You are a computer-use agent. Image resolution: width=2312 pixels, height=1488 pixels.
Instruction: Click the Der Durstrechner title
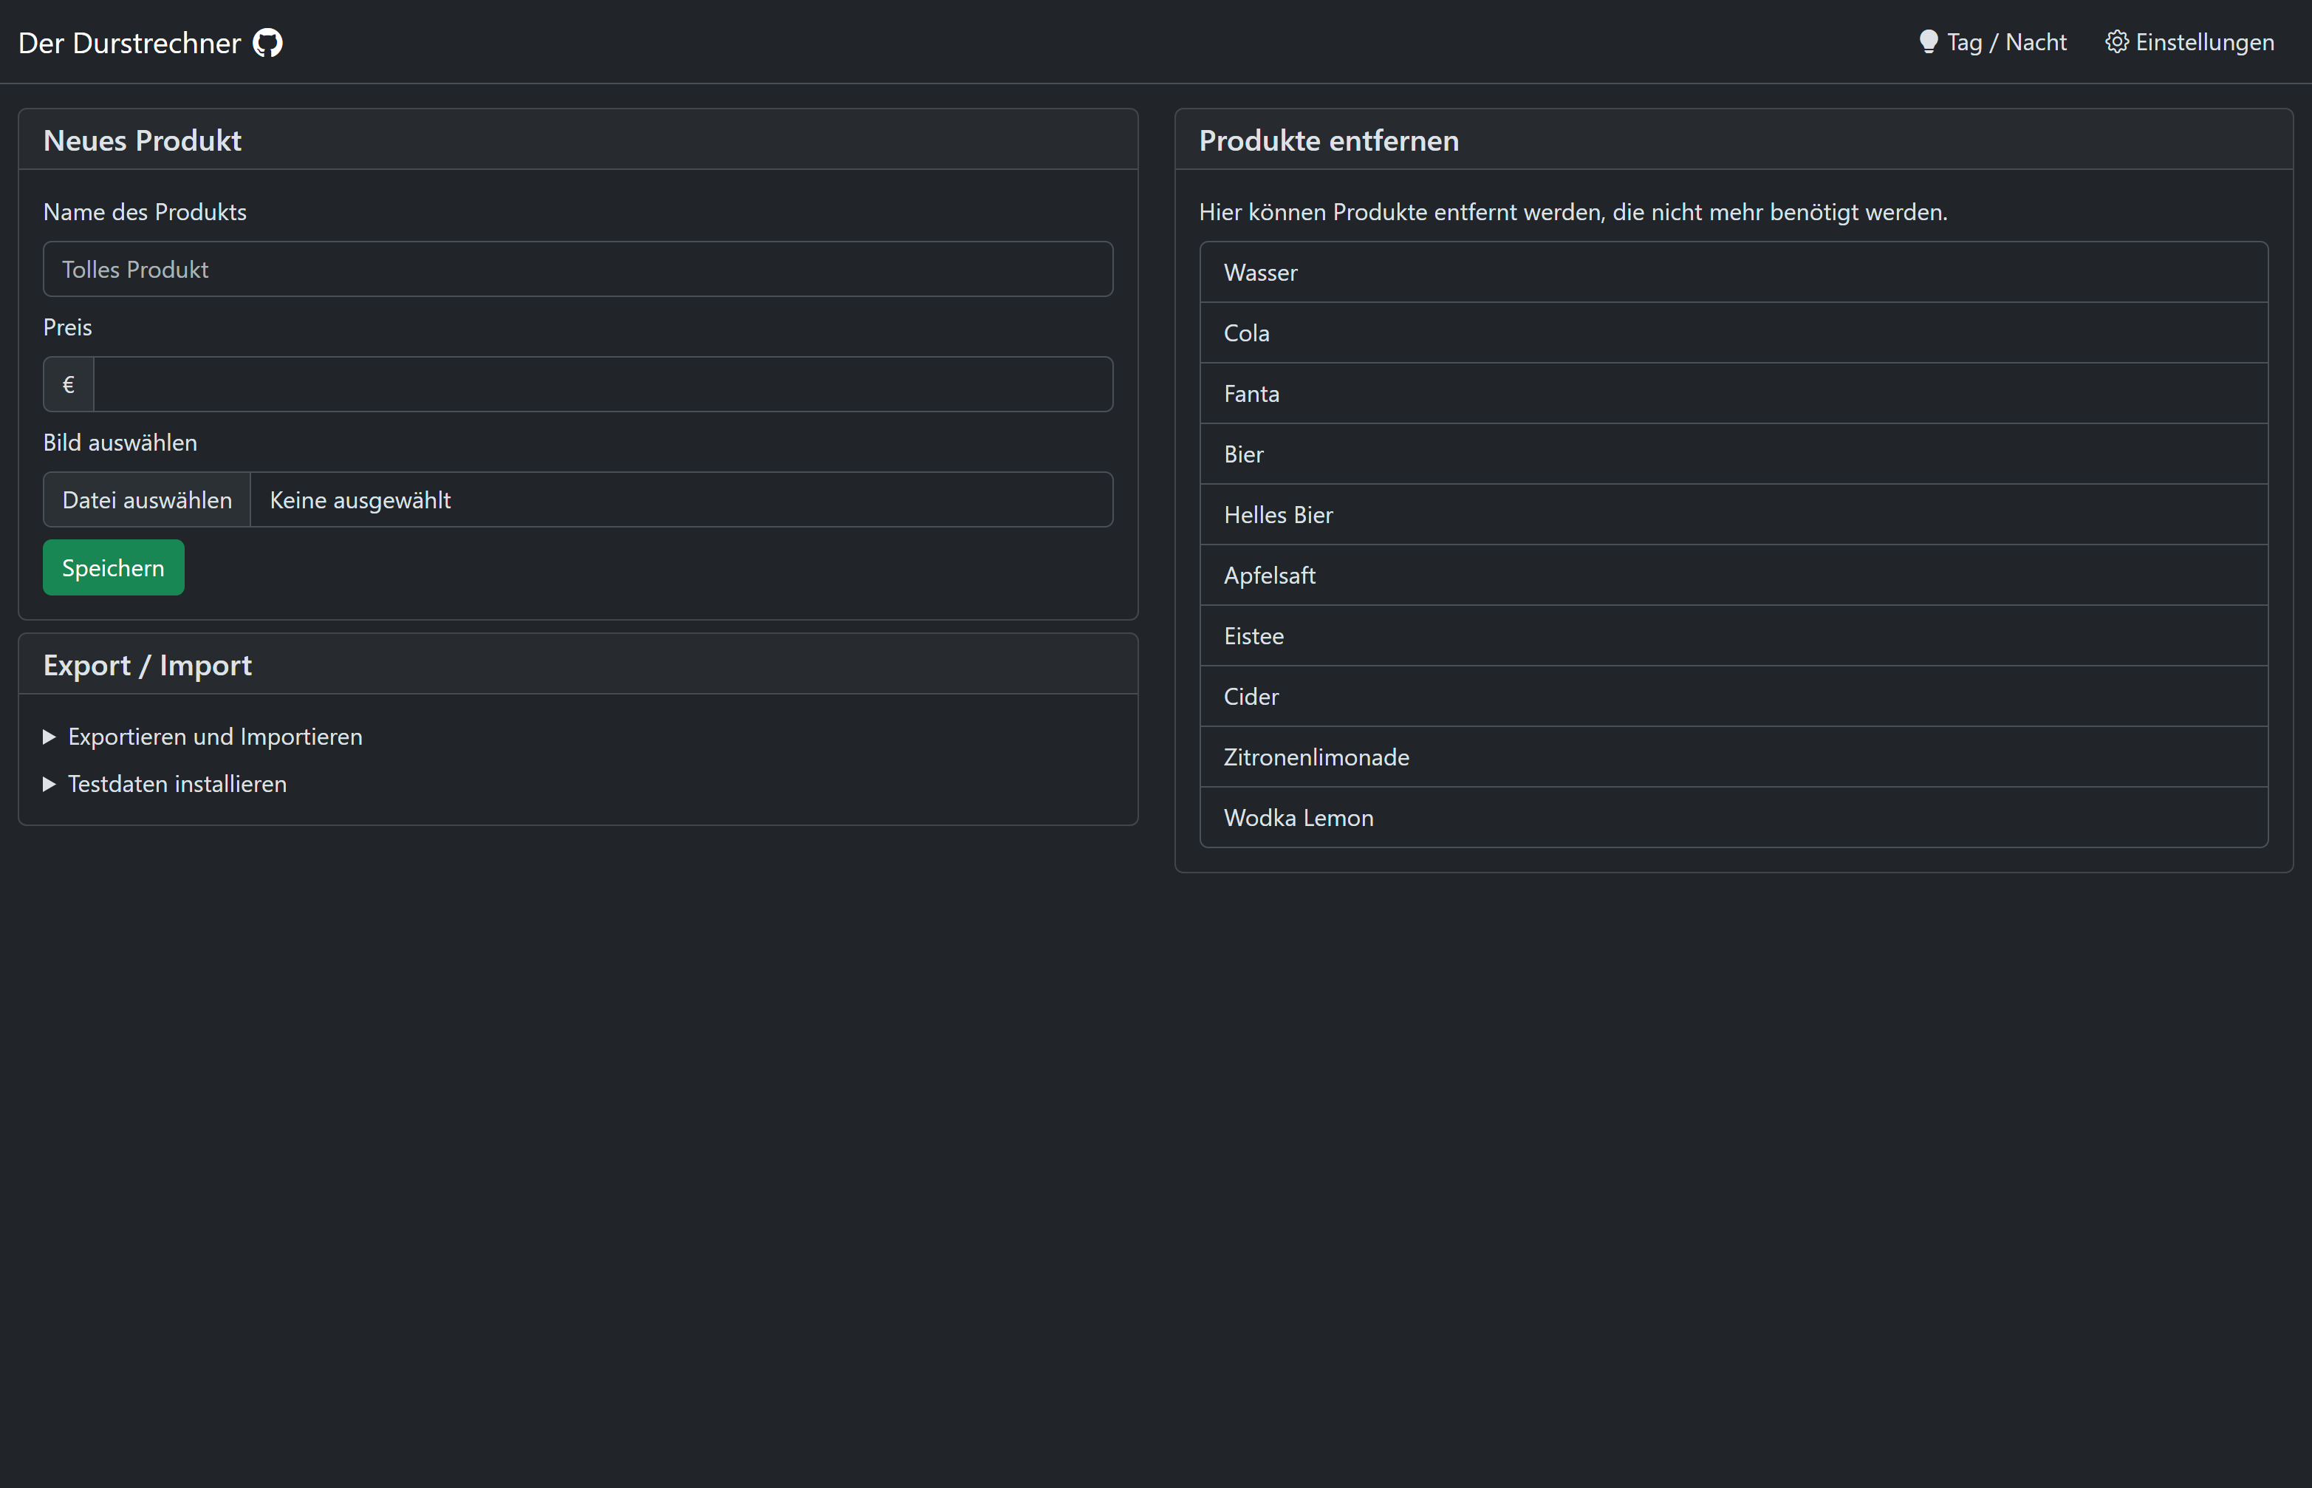[129, 43]
